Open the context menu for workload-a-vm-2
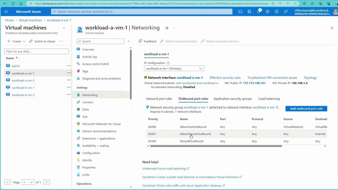This screenshot has height=190, width=338. [x=69, y=80]
